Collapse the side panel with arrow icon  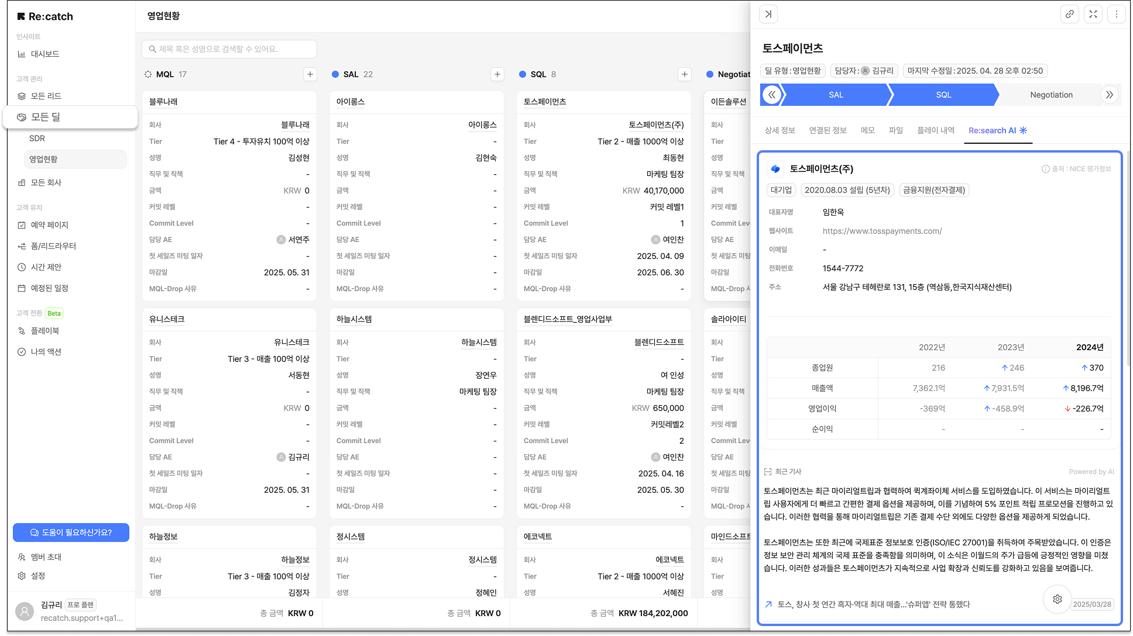tap(768, 14)
